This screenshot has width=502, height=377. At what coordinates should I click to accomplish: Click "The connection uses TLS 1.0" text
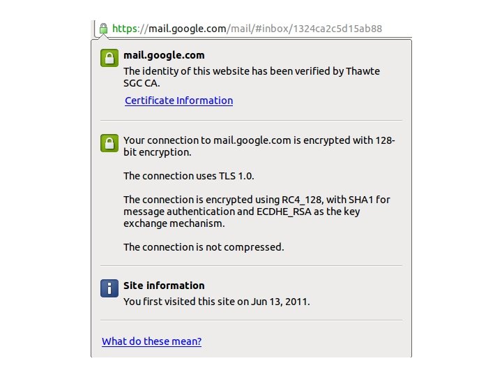coord(192,176)
